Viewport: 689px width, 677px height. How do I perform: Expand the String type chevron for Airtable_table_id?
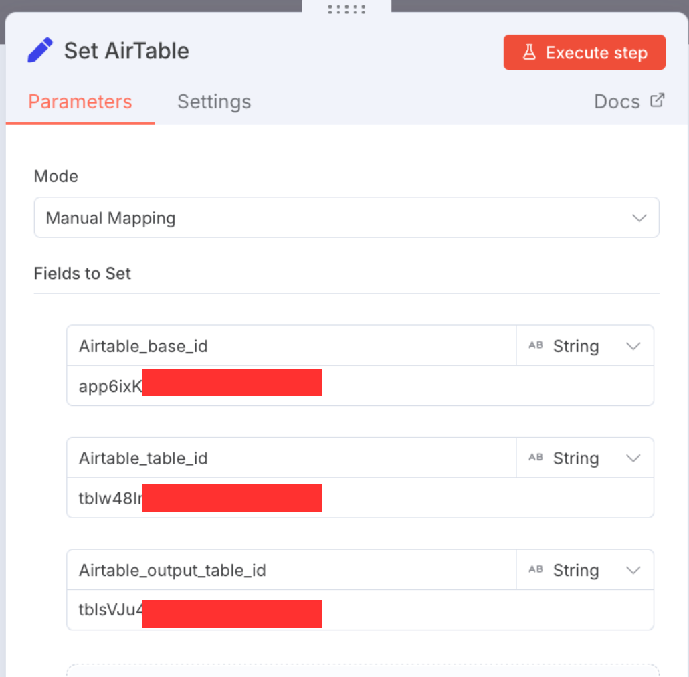pos(633,458)
